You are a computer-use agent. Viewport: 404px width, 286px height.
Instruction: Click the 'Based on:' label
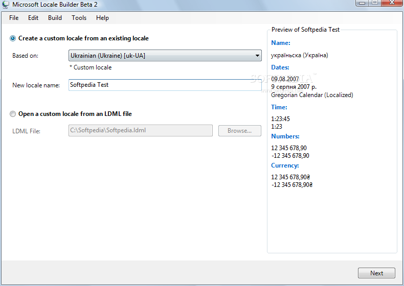[x=25, y=56]
